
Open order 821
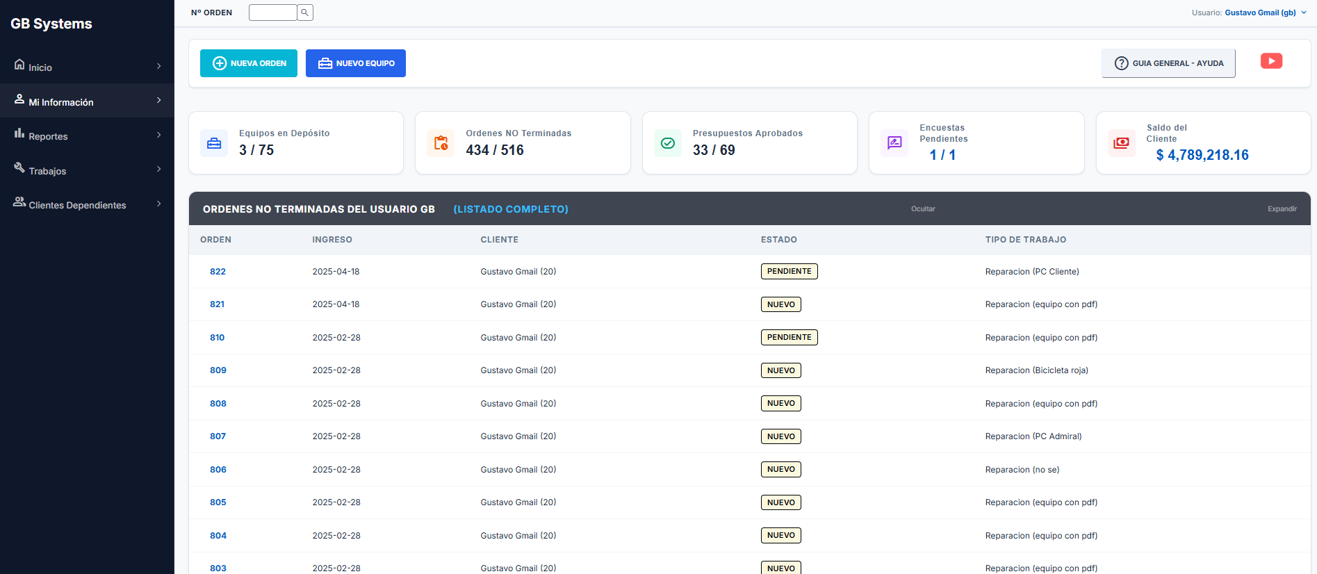point(217,304)
